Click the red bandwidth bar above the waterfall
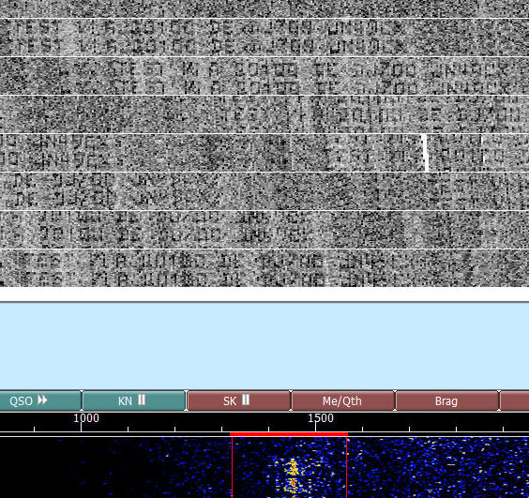This screenshot has height=498, width=529. pos(289,434)
